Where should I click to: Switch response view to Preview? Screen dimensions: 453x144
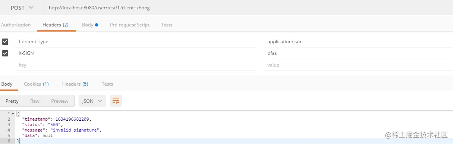point(60,101)
